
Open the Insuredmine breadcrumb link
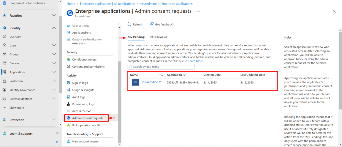pyautogui.click(x=148, y=4)
